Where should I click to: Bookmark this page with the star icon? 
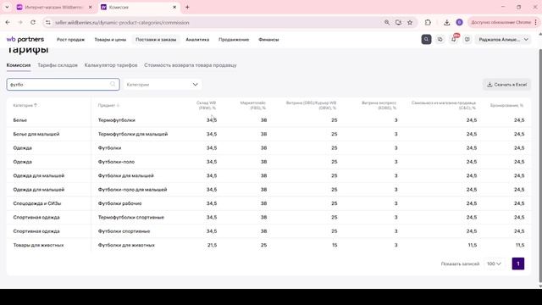410,22
